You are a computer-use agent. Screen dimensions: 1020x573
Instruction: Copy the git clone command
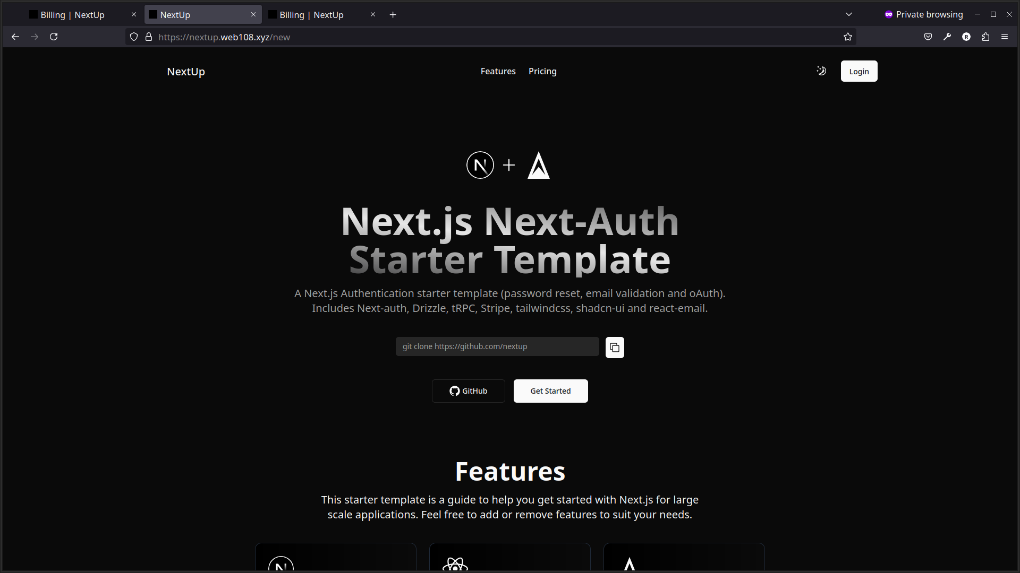click(x=615, y=348)
